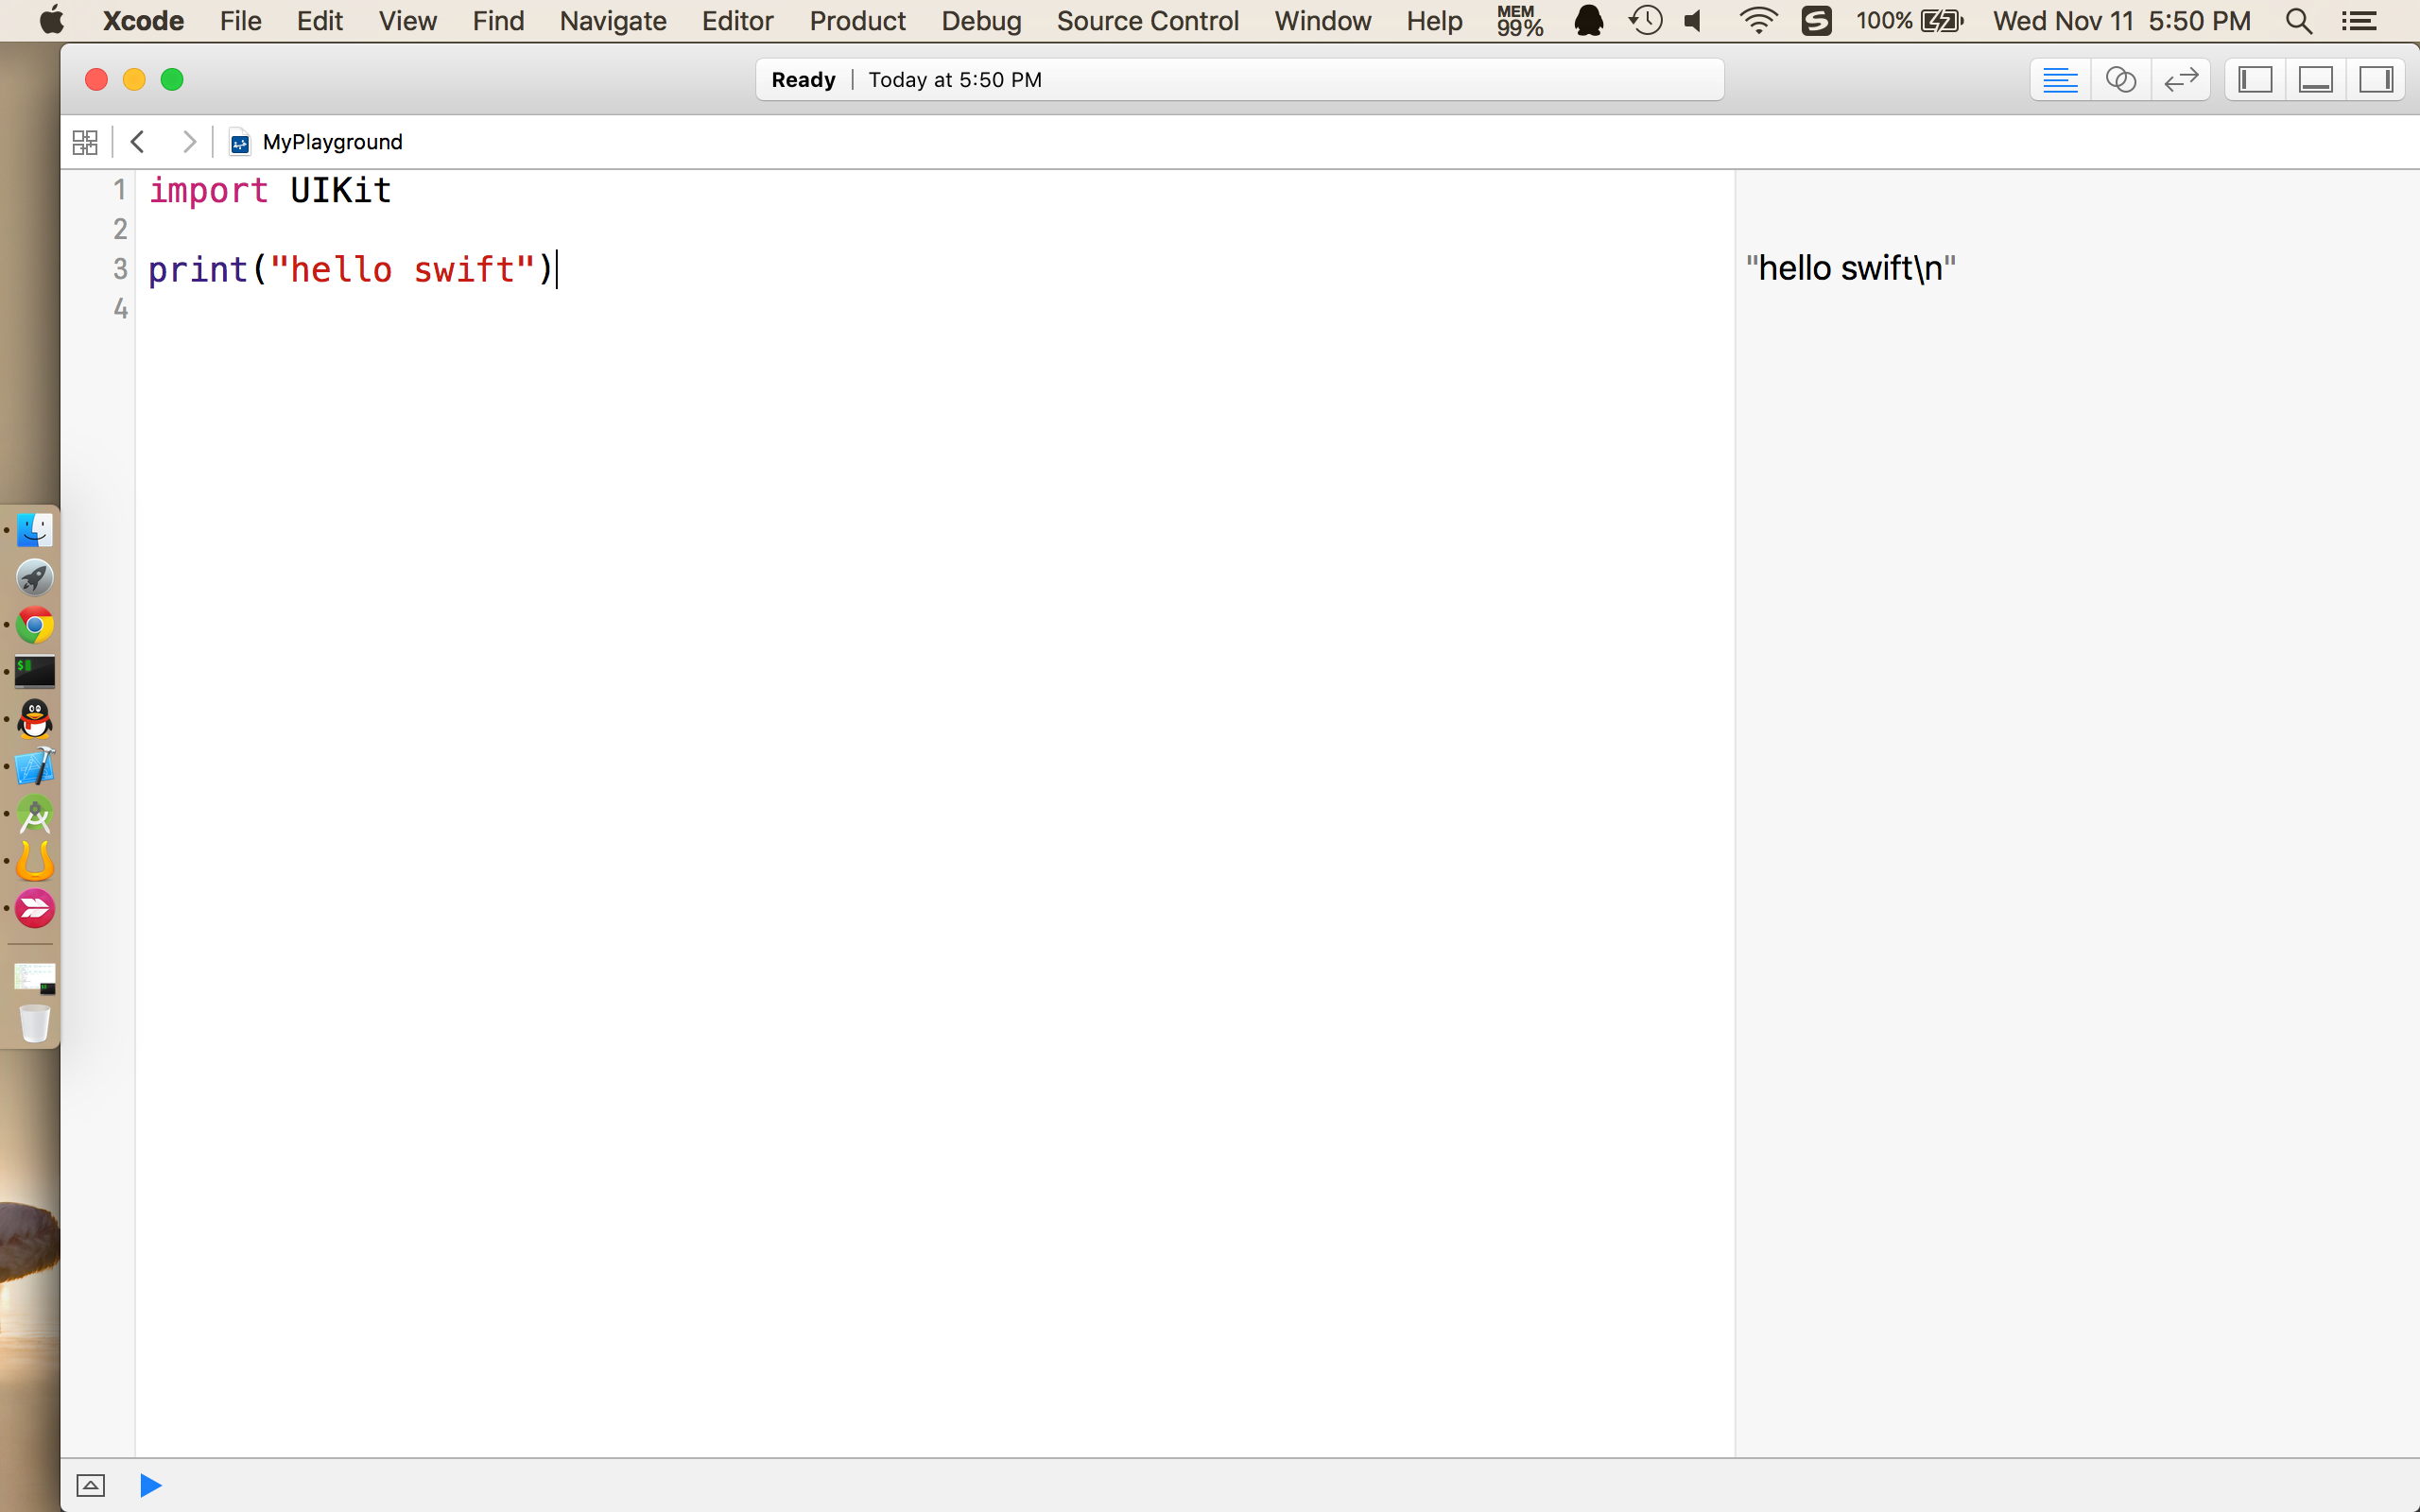Screen dimensions: 2420x1512
Task: Toggle the Navigator panel
Action: tap(2255, 80)
